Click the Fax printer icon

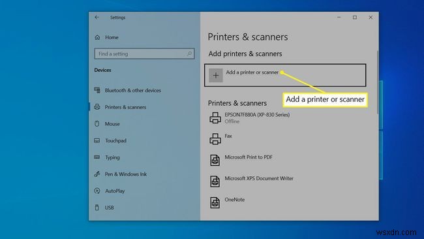215,139
